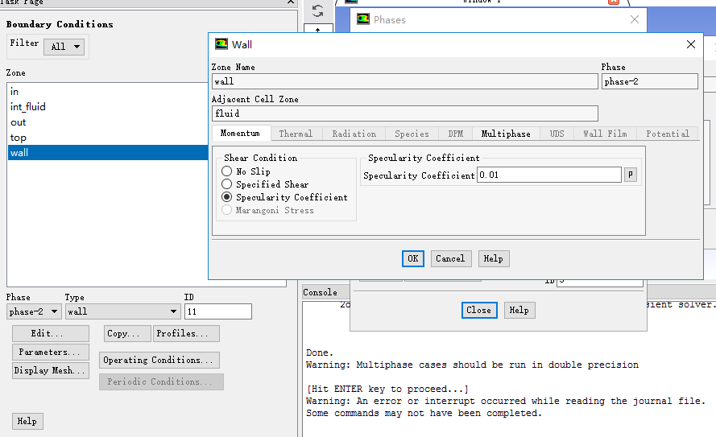Select the int_fluid zone in list

28,107
